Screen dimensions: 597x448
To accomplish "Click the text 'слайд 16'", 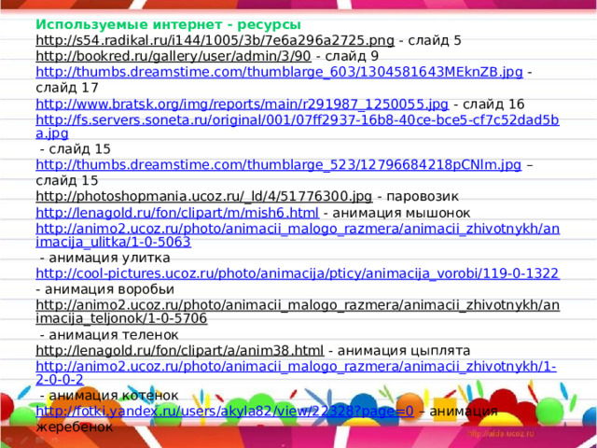I will (493, 104).
